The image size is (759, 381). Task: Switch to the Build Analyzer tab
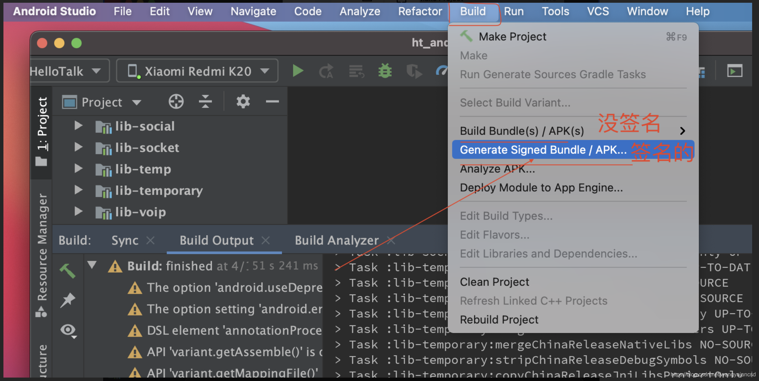pos(337,240)
